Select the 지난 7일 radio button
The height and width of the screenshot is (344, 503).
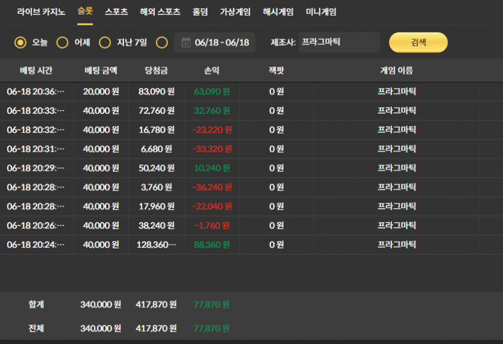point(105,42)
